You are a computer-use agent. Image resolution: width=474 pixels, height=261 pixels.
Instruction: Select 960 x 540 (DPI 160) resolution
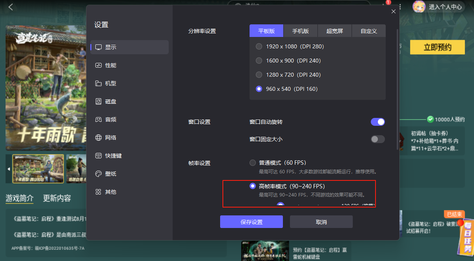point(286,89)
